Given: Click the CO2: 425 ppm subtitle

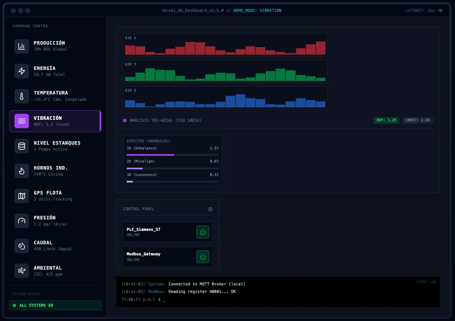Looking at the screenshot, I should (48, 274).
